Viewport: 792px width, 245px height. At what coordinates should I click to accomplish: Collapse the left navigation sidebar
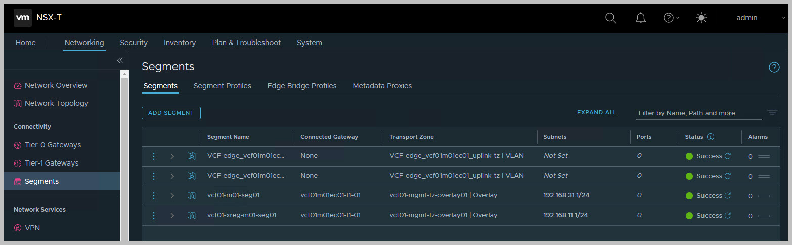click(120, 60)
